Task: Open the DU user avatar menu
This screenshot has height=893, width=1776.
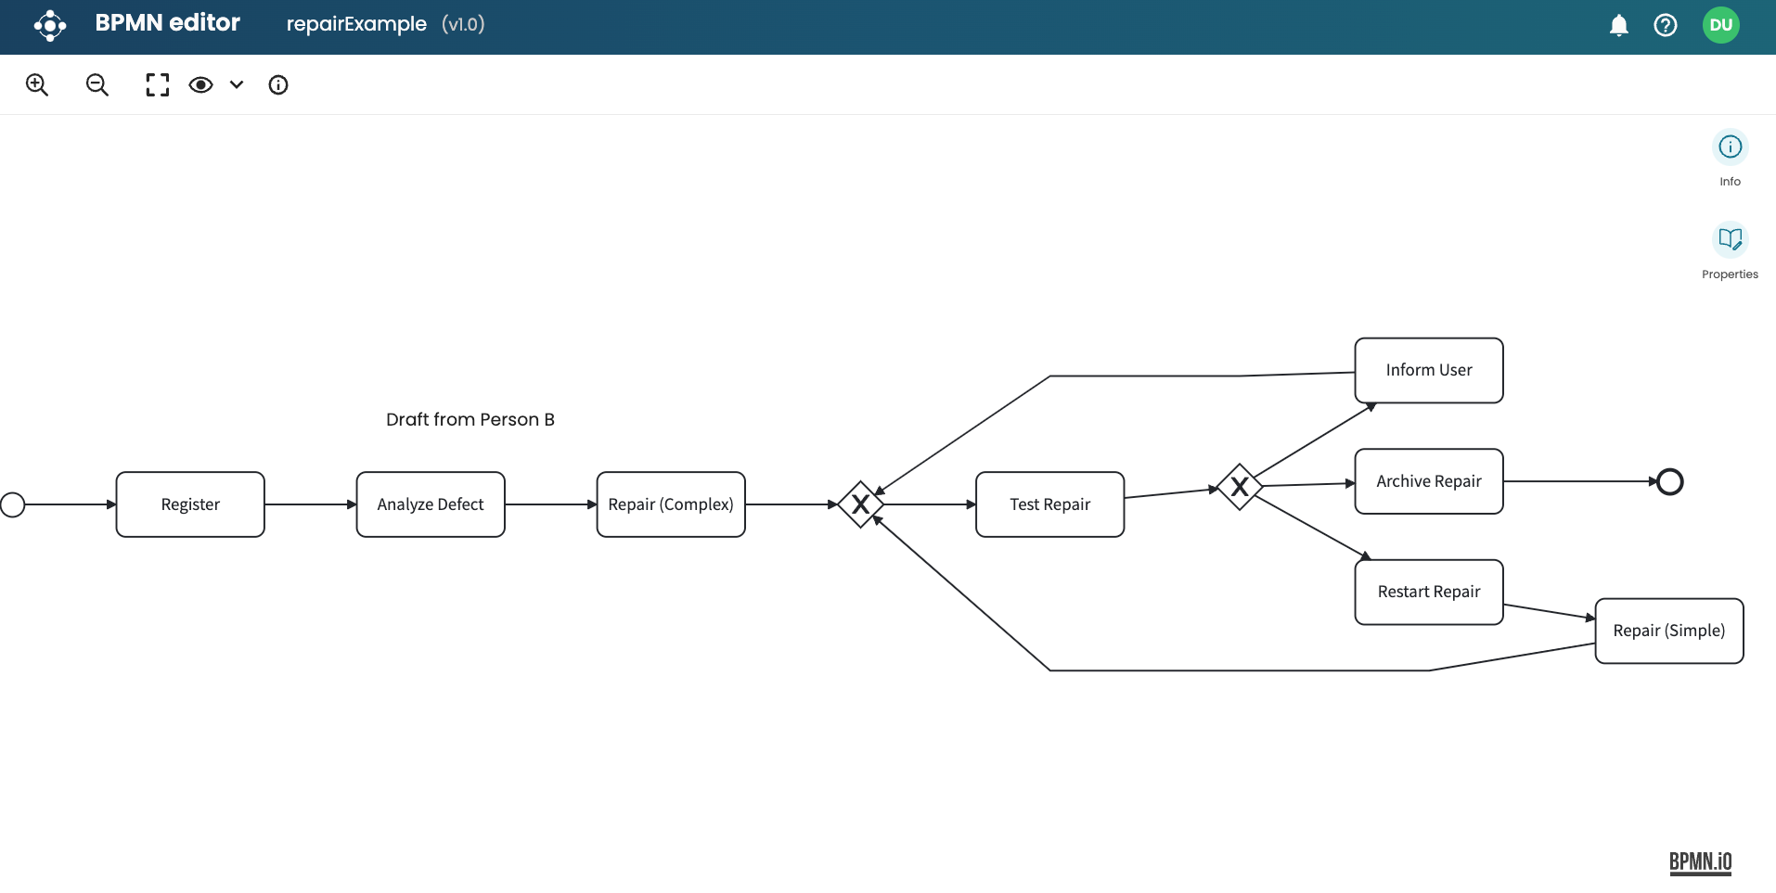Action: [x=1721, y=25]
